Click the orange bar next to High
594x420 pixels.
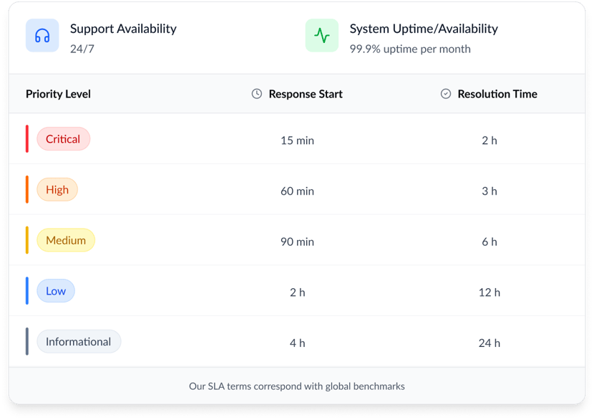(x=27, y=190)
